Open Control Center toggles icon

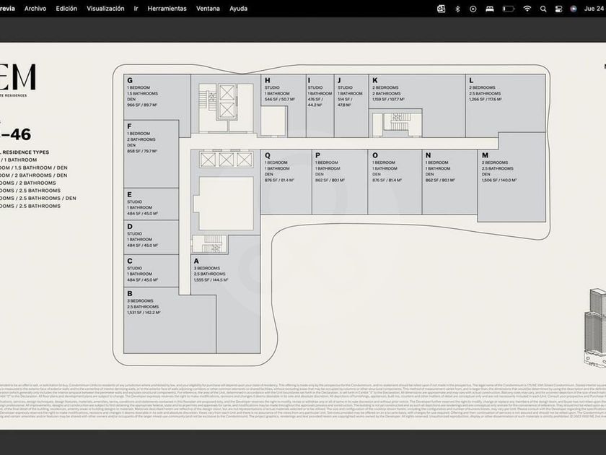point(559,9)
